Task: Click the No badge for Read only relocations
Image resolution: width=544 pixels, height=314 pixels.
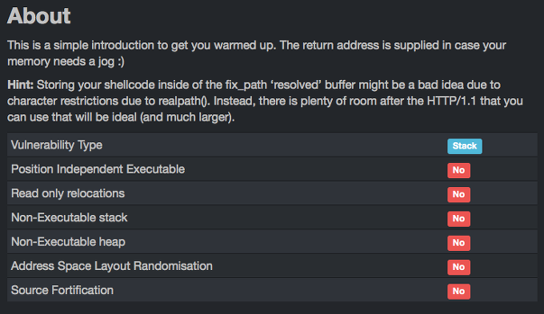Action: [458, 194]
